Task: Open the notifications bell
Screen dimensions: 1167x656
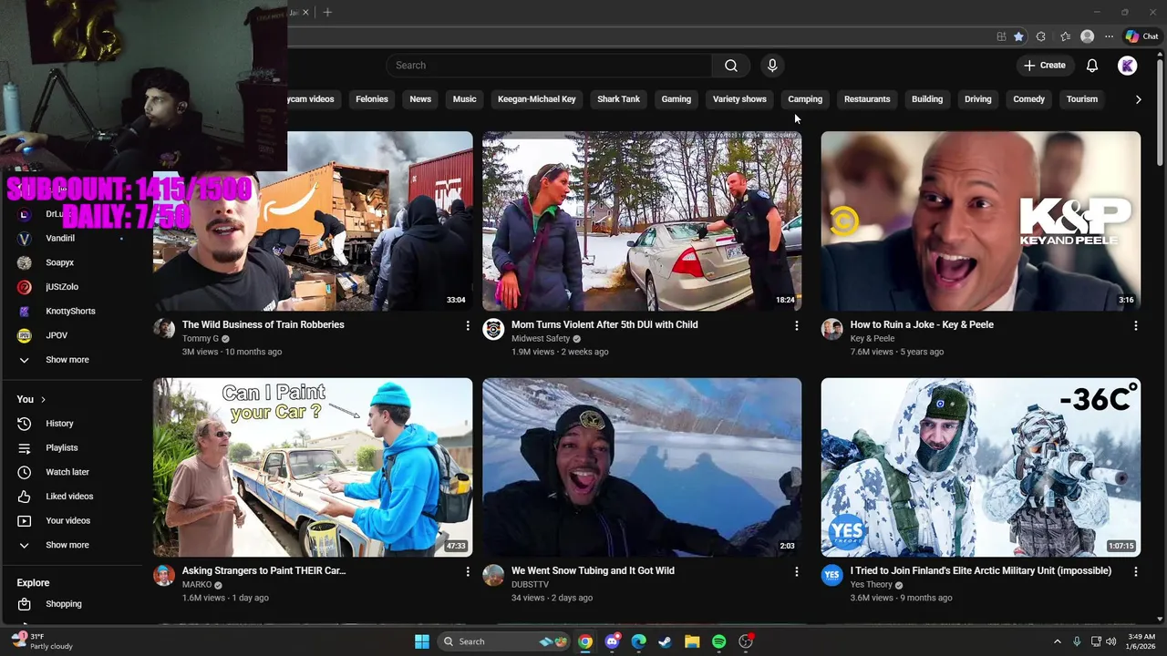Action: [1092, 66]
